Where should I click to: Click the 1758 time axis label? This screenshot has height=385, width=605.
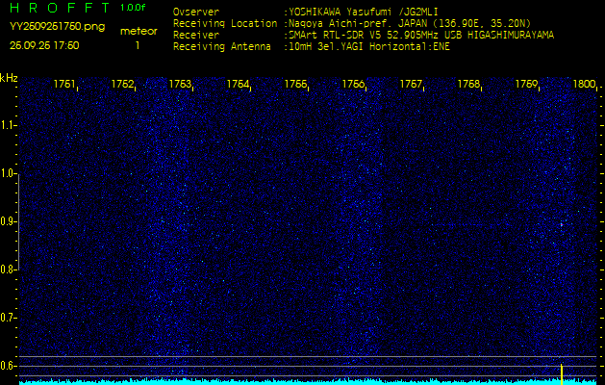click(x=468, y=84)
